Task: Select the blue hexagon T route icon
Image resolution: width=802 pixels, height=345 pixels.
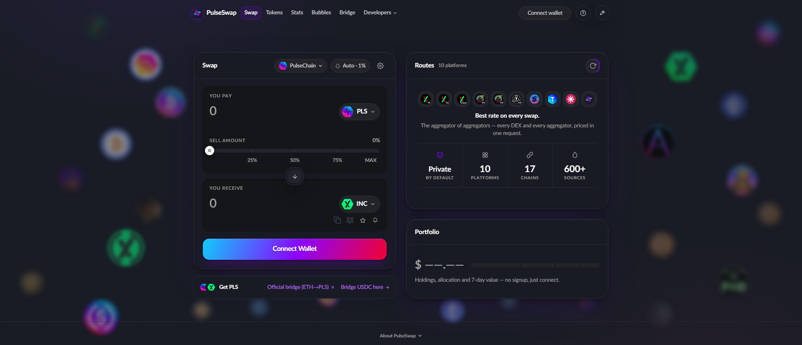Action: pyautogui.click(x=552, y=99)
